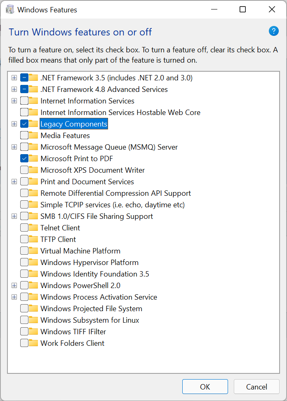This screenshot has width=287, height=401.
Task: Click folder icon next to Windows Identity Foundation 3.5
Action: [33, 274]
